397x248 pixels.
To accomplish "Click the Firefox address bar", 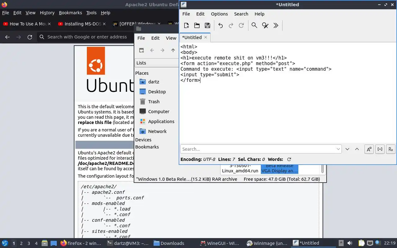I will tap(87, 37).
